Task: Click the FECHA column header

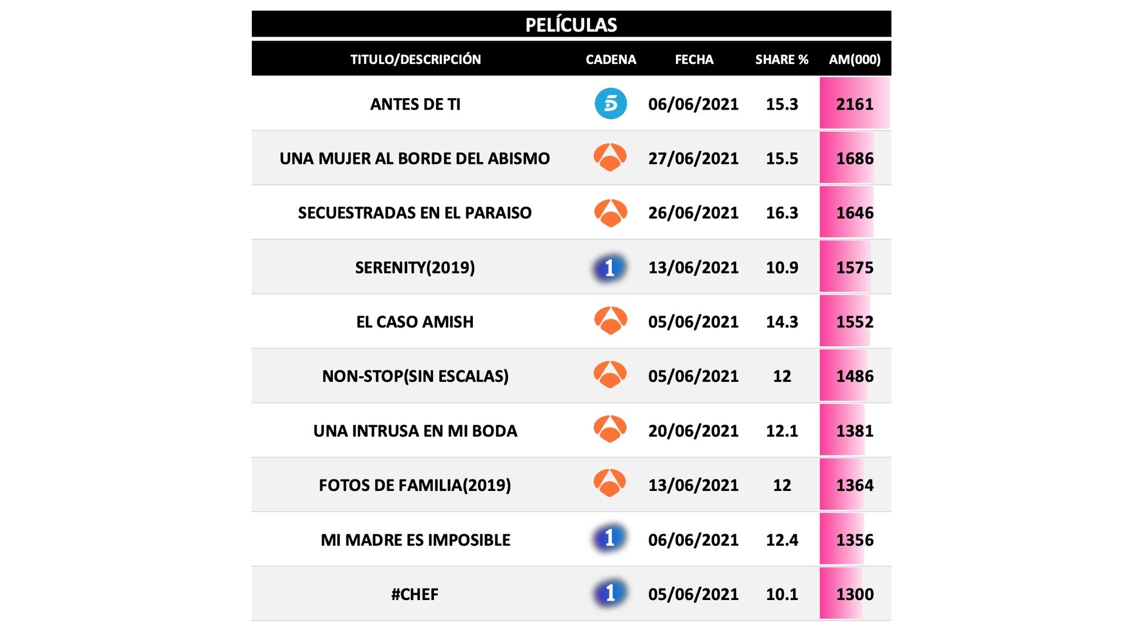Action: tap(694, 59)
